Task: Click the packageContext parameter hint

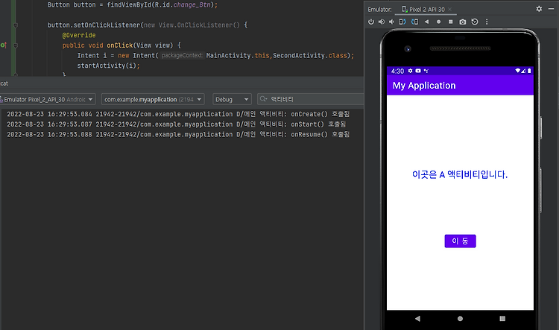Action: [x=182, y=56]
